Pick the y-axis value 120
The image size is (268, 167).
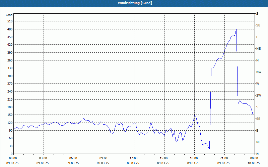10,123
